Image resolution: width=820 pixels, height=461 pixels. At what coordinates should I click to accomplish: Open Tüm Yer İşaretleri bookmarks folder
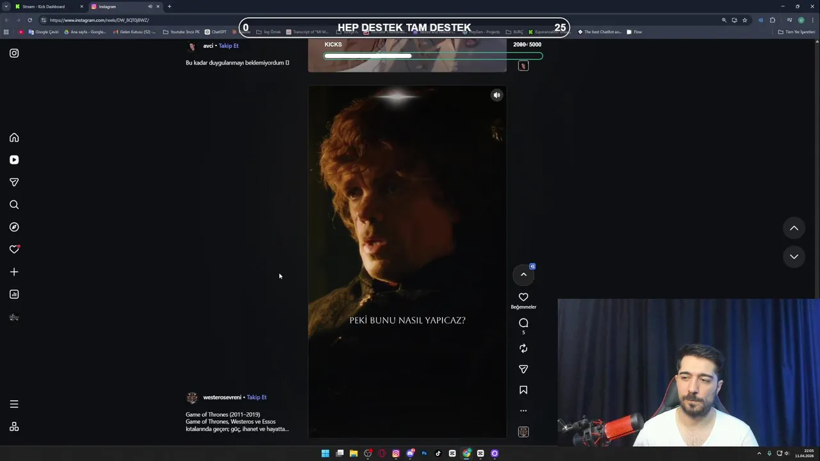pos(796,31)
